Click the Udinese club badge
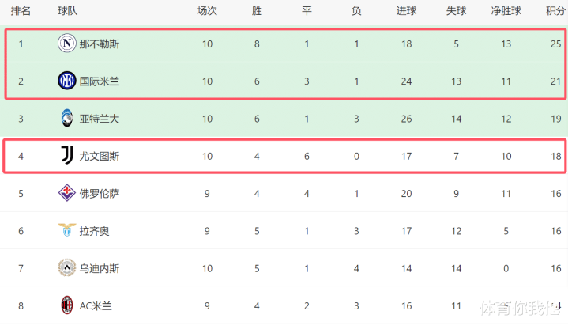The width and height of the screenshot is (568, 326). coord(66,267)
